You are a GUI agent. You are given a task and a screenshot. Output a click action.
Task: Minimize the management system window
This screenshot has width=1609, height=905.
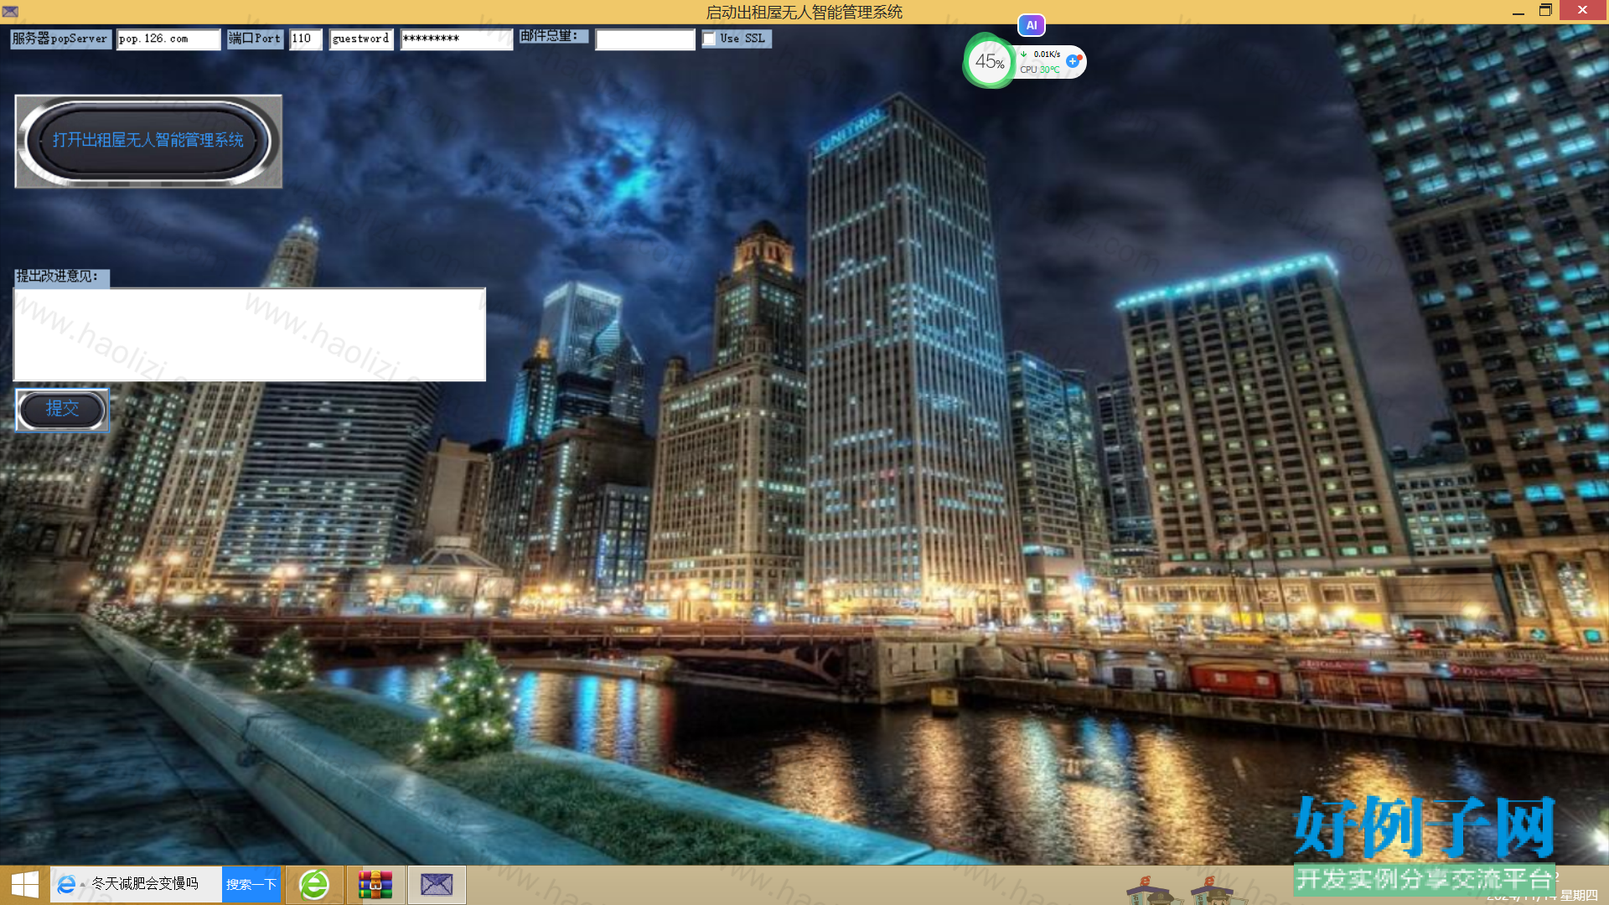click(1518, 12)
